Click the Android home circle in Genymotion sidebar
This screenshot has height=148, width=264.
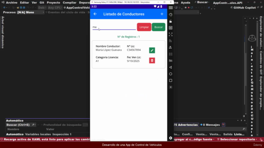pyautogui.click(x=170, y=74)
